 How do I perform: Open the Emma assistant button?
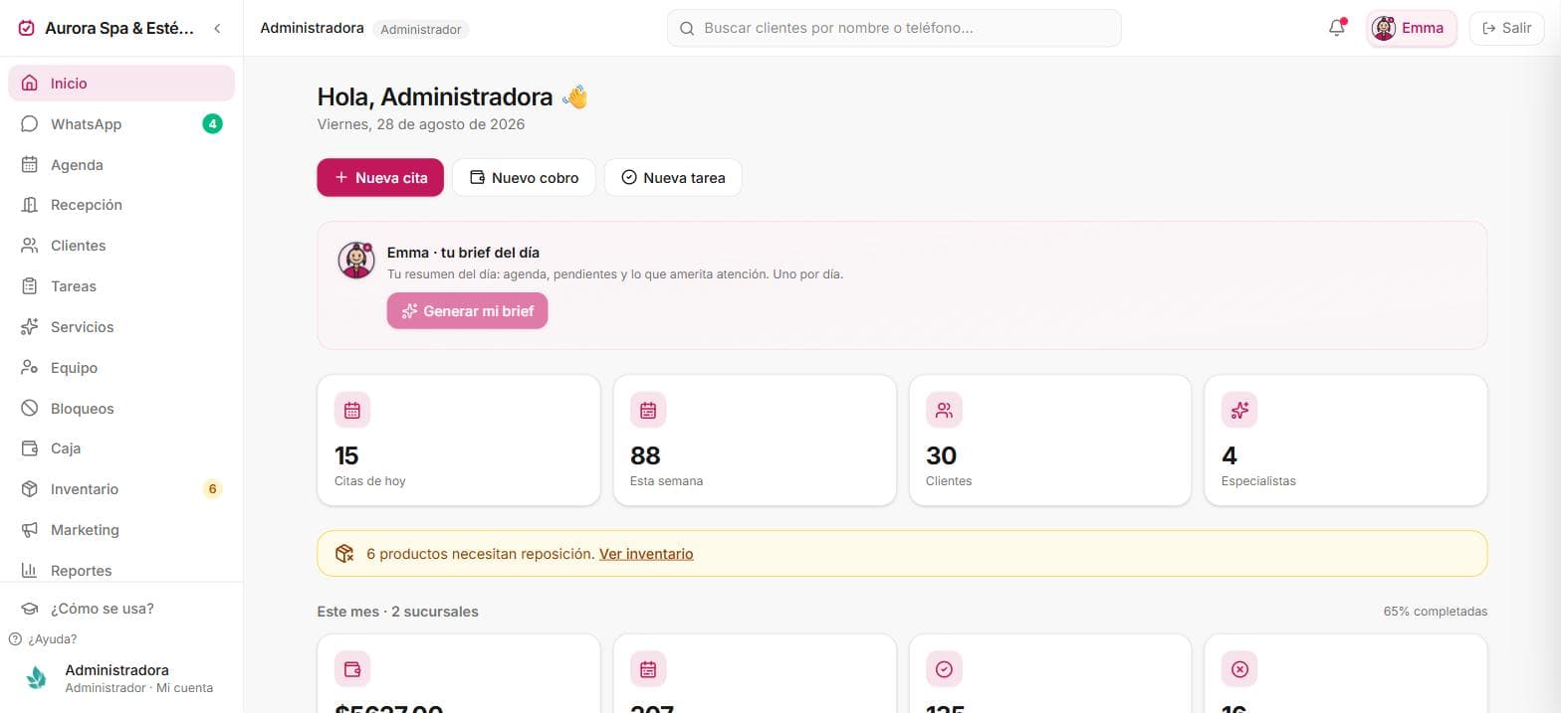1412,28
